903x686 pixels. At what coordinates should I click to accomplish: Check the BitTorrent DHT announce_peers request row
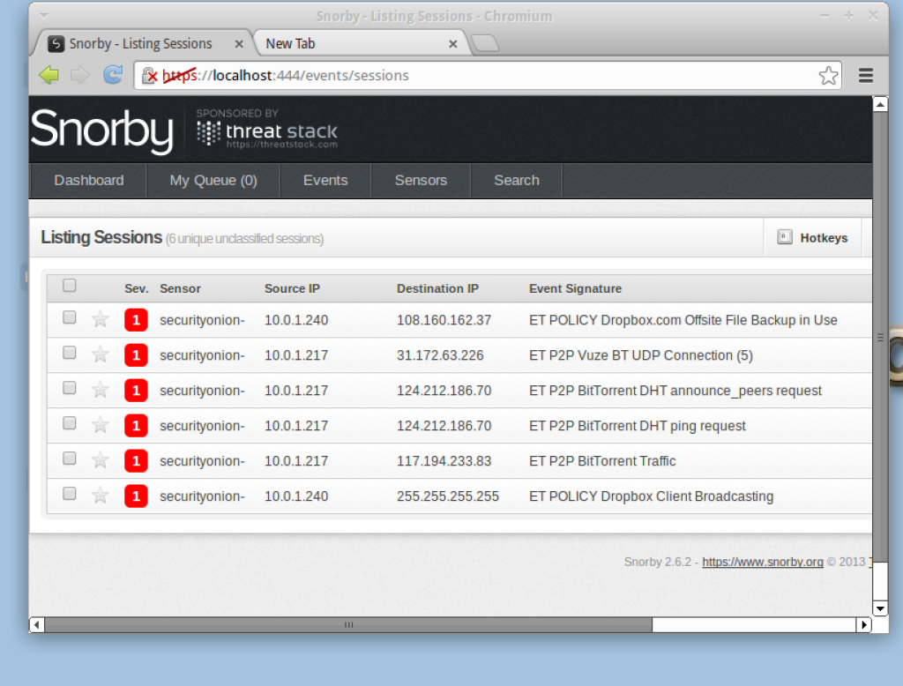point(70,388)
